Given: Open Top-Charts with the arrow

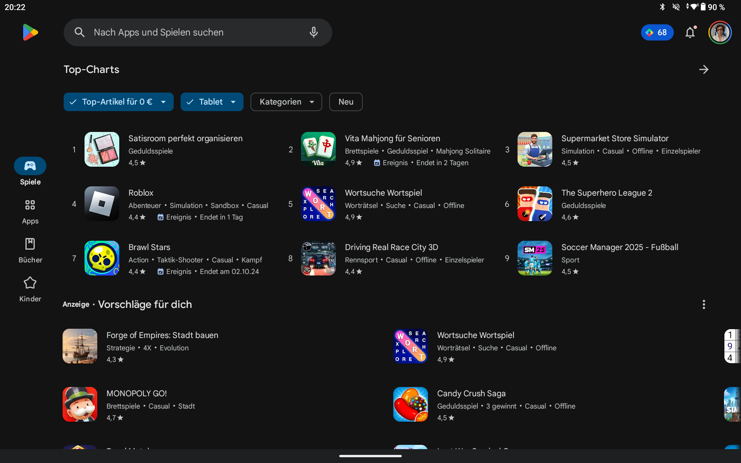Looking at the screenshot, I should [x=704, y=69].
